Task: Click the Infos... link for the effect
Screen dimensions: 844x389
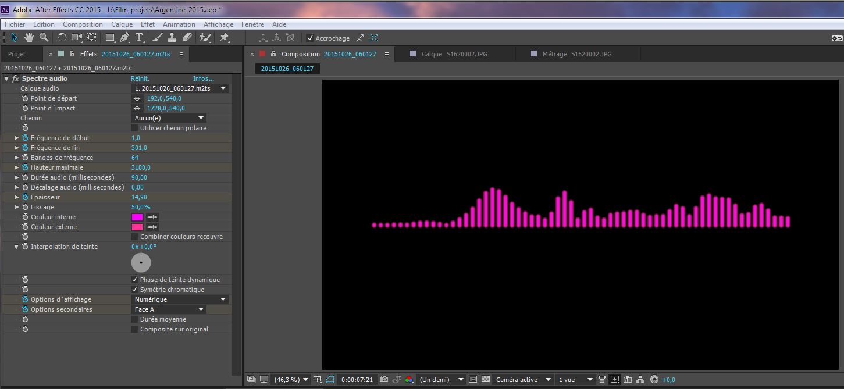Action: pos(204,78)
